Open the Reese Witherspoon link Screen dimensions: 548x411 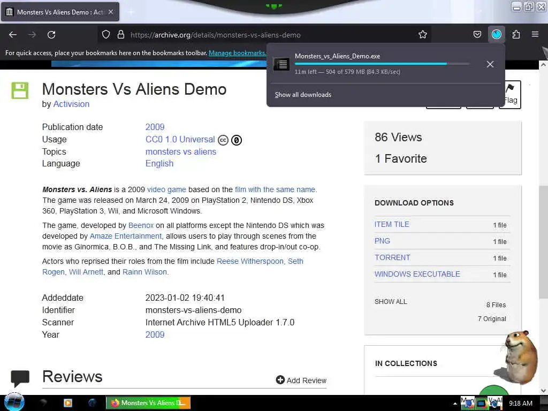point(250,261)
